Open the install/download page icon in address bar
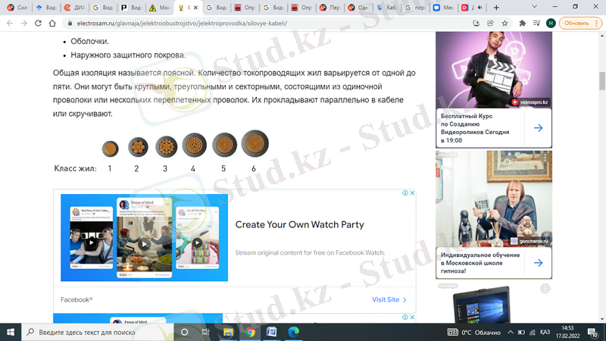Screen dimensions: 606x341 coord(476,23)
